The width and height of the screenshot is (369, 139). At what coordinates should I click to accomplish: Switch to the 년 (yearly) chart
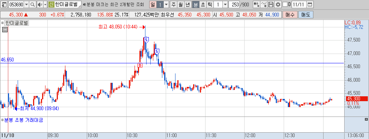[x=188, y=4]
